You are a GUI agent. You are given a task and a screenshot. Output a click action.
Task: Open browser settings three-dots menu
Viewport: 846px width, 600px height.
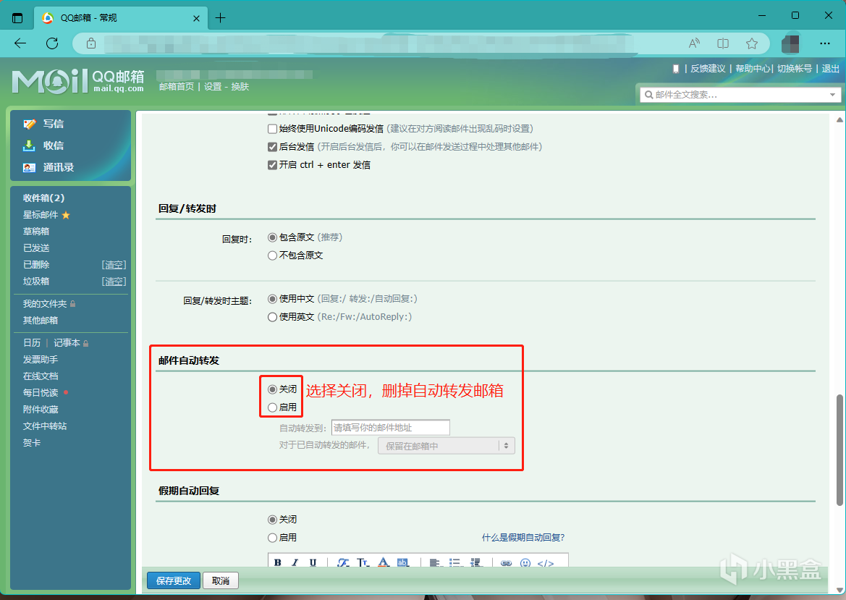tap(825, 43)
